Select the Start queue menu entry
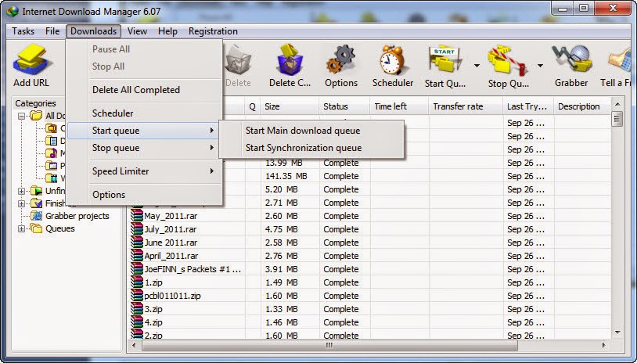The height and width of the screenshot is (363, 637). click(145, 131)
